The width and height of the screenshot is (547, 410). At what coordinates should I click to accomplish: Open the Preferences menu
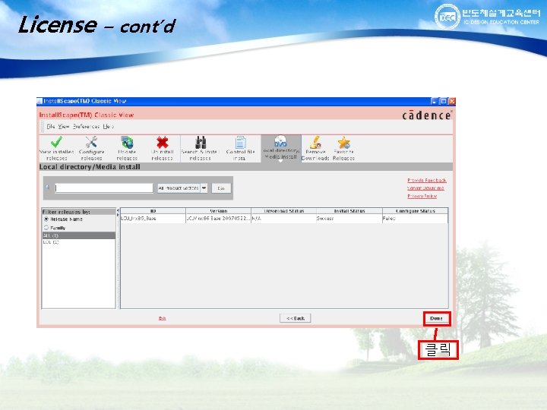tap(86, 126)
